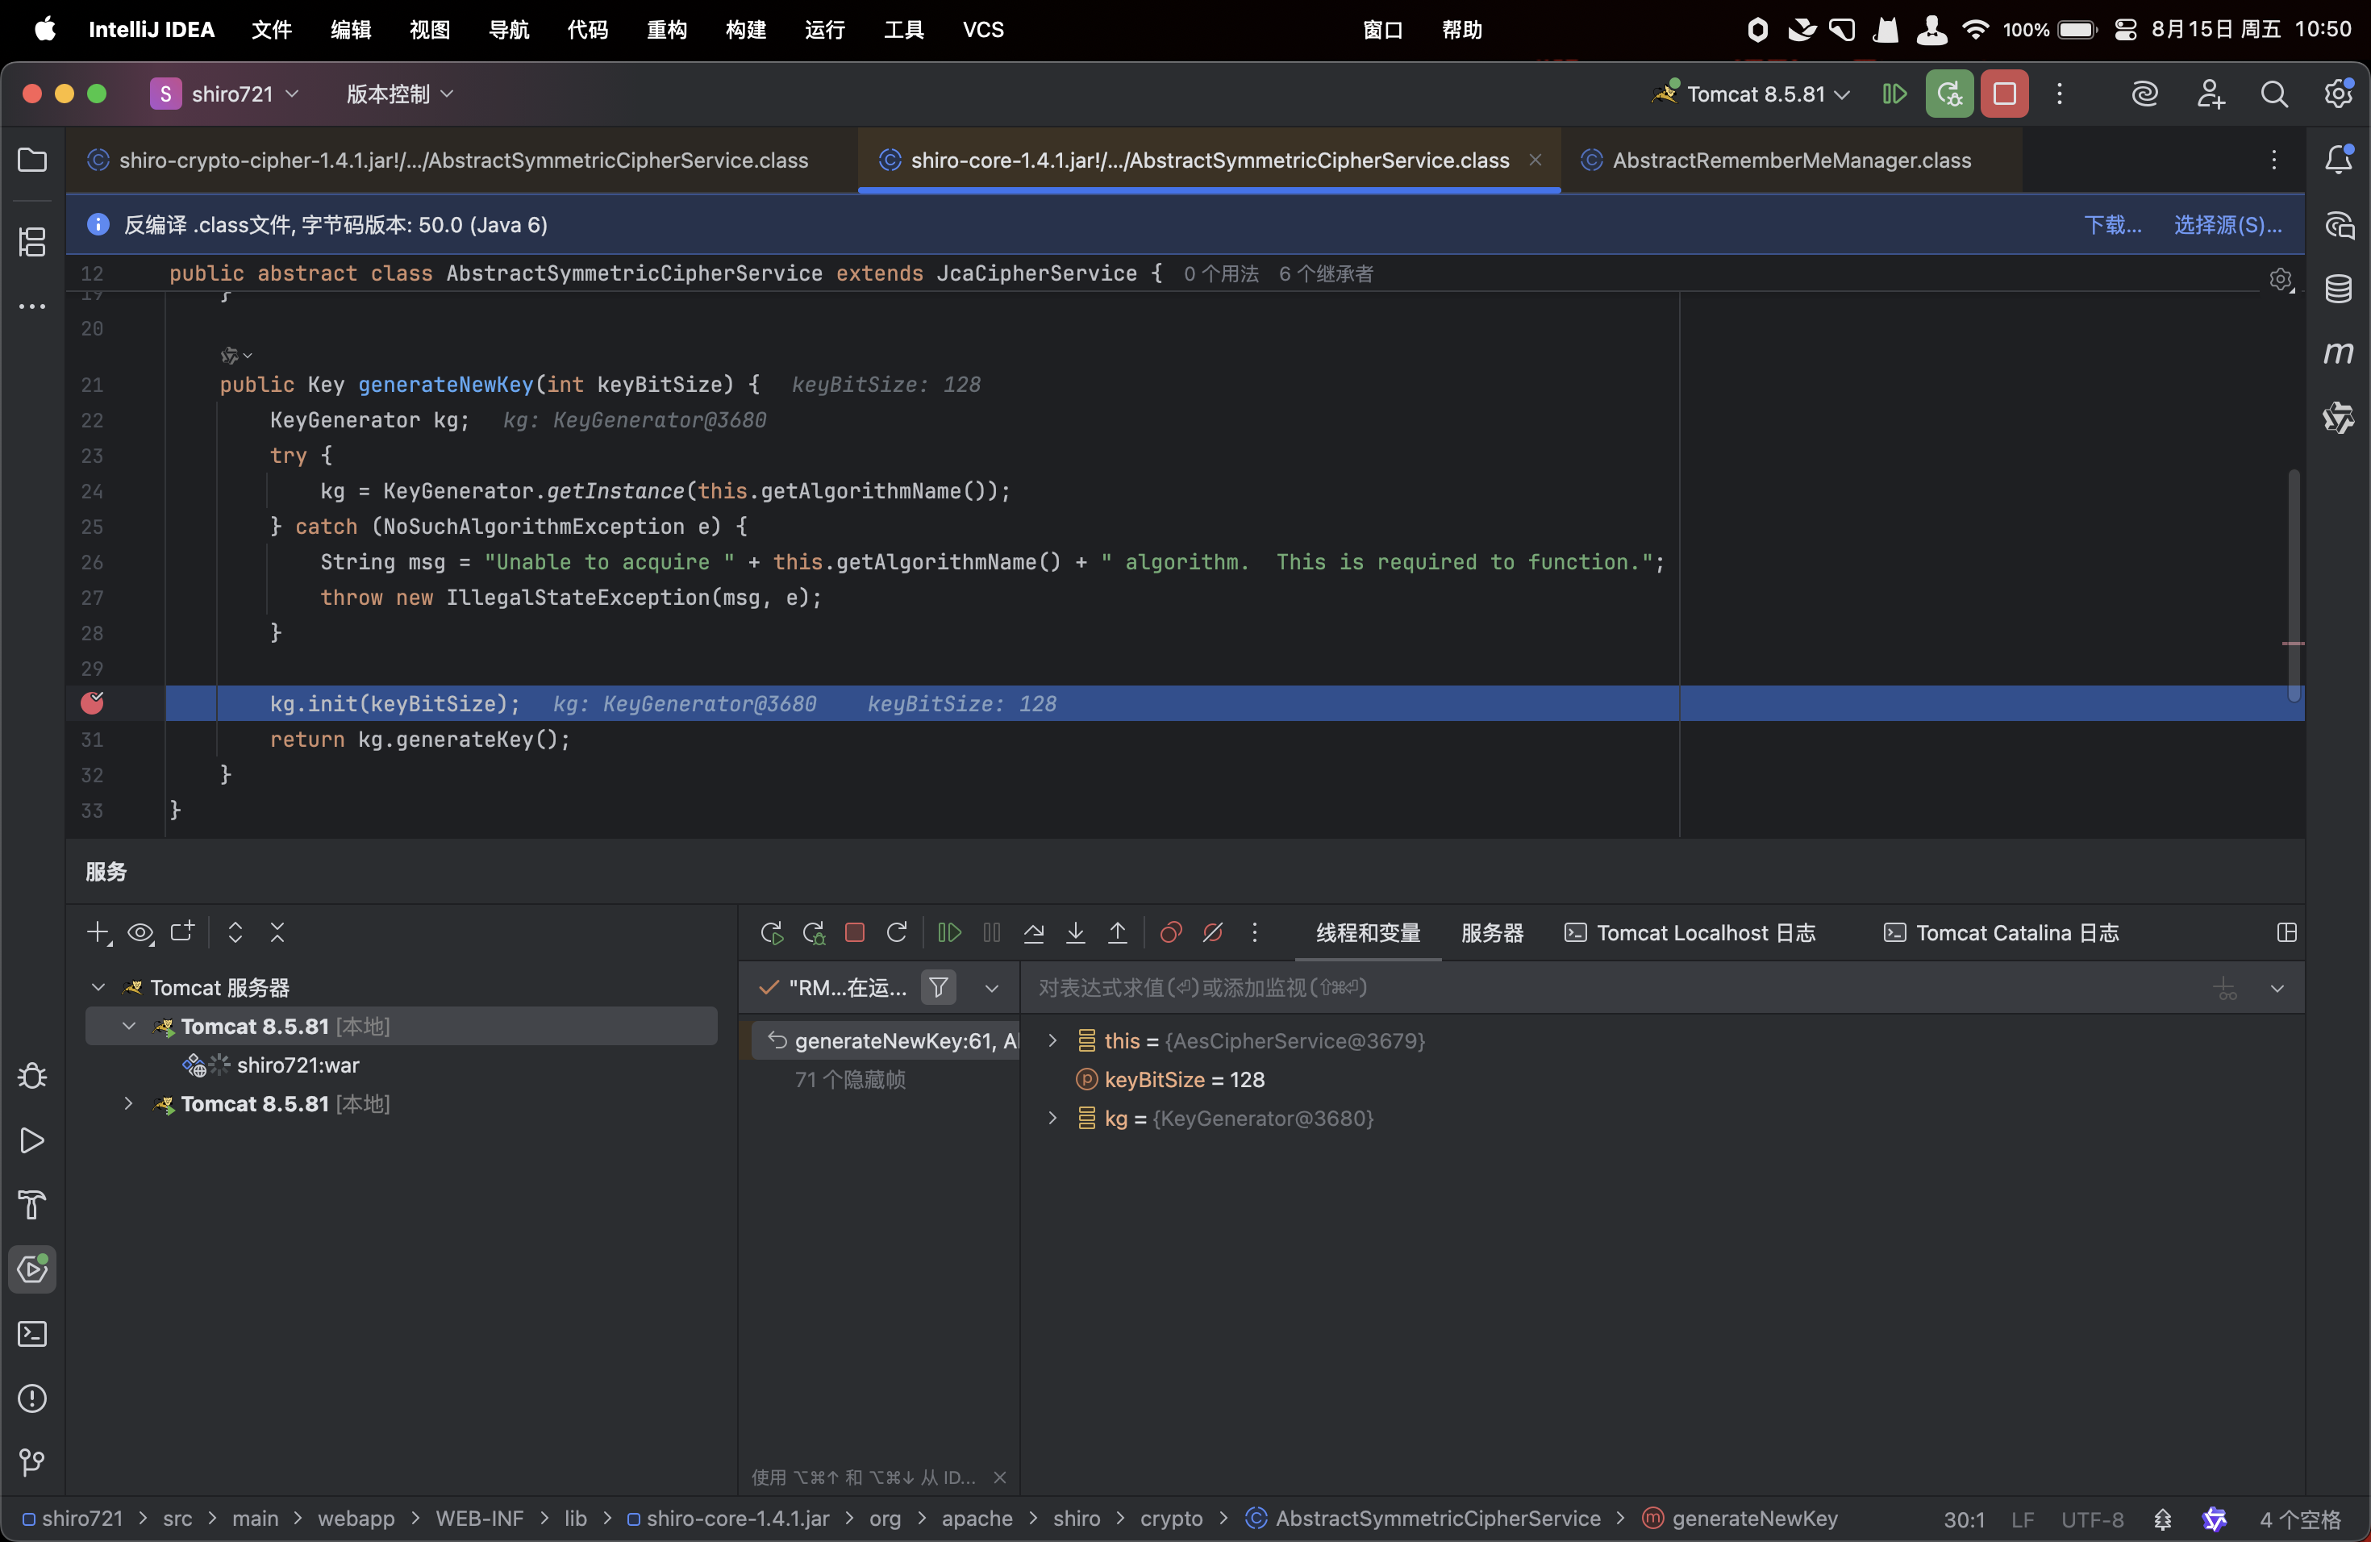Click the Step Over debug icon

pos(1033,932)
